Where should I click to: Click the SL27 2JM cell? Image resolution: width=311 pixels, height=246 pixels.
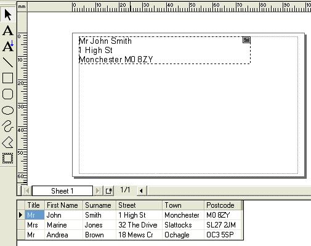tap(223, 225)
